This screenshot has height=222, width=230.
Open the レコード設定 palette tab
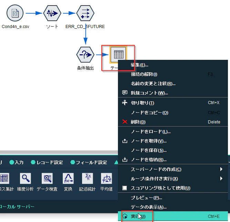pos(47,163)
